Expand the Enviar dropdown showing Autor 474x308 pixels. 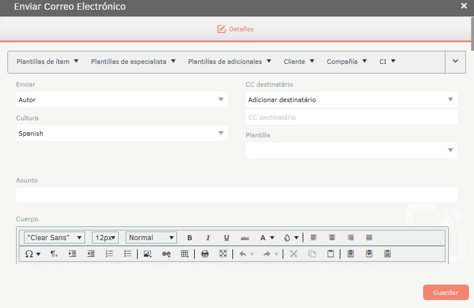[x=122, y=100]
